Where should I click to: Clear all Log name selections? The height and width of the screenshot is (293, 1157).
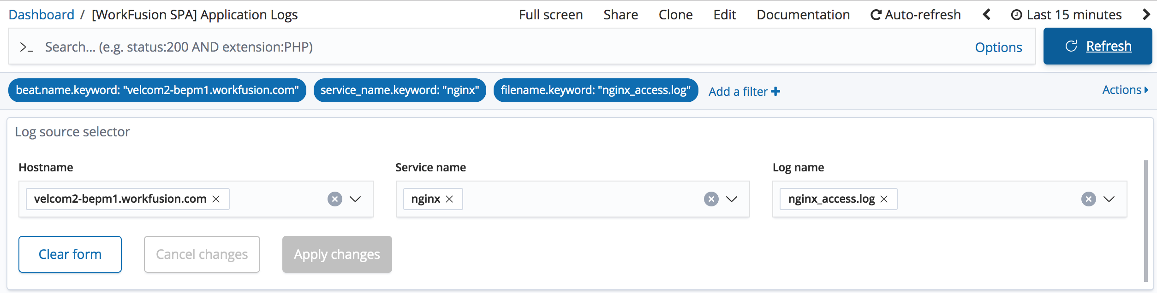[x=1089, y=199]
